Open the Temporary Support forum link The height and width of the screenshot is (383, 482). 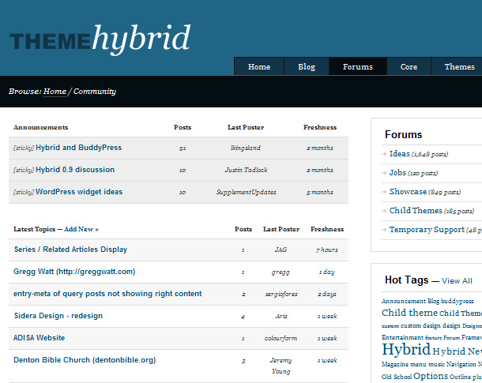coord(427,230)
